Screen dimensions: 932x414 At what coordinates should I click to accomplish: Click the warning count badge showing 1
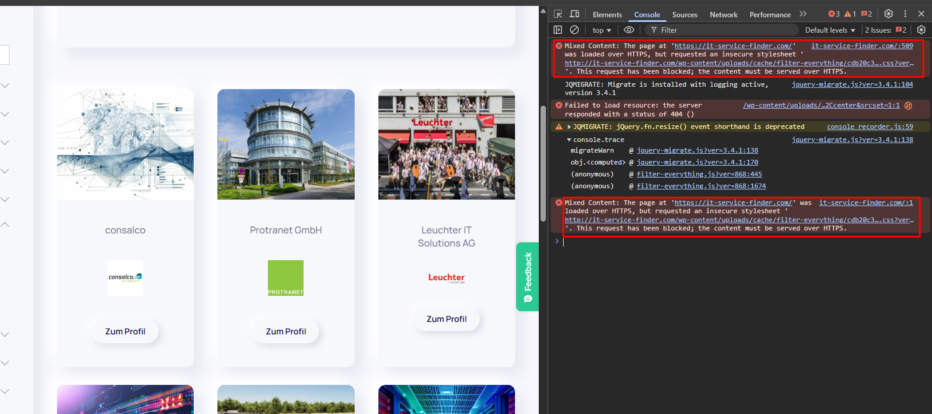click(x=850, y=14)
